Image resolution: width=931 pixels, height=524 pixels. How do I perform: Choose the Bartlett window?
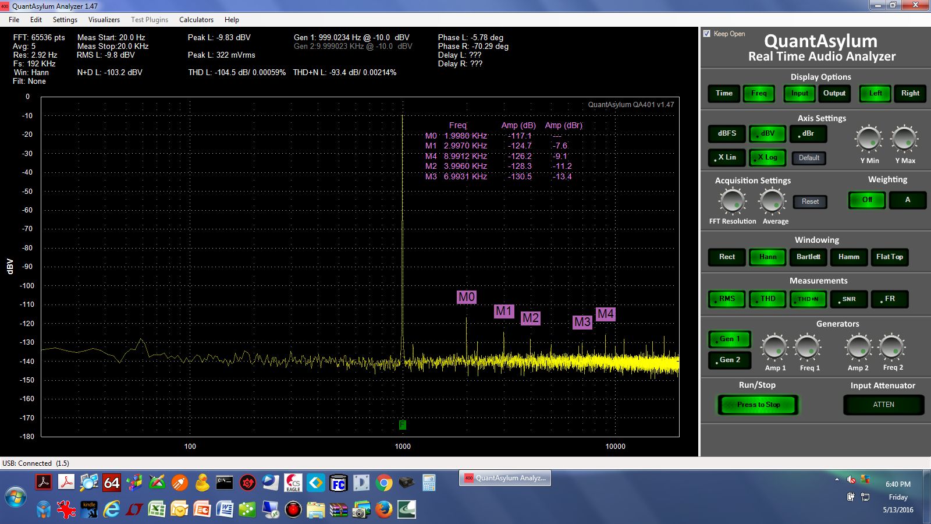tap(808, 257)
